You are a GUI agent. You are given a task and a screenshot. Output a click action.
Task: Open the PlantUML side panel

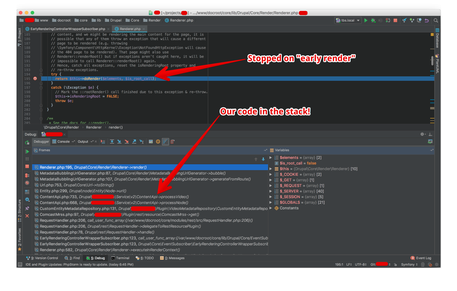point(437,63)
